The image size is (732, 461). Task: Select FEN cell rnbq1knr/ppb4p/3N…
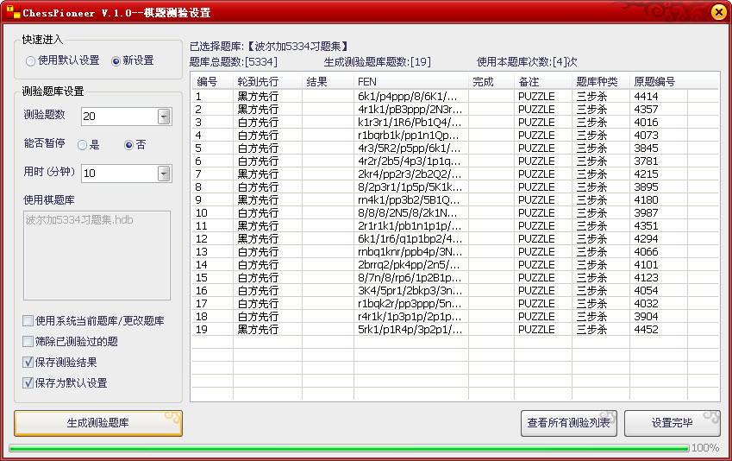coord(410,251)
